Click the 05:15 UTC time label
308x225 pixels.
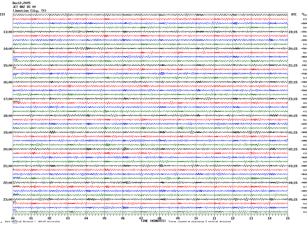293,200
